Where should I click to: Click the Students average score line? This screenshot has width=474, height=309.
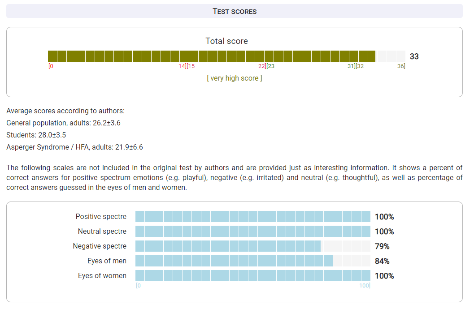(x=36, y=135)
